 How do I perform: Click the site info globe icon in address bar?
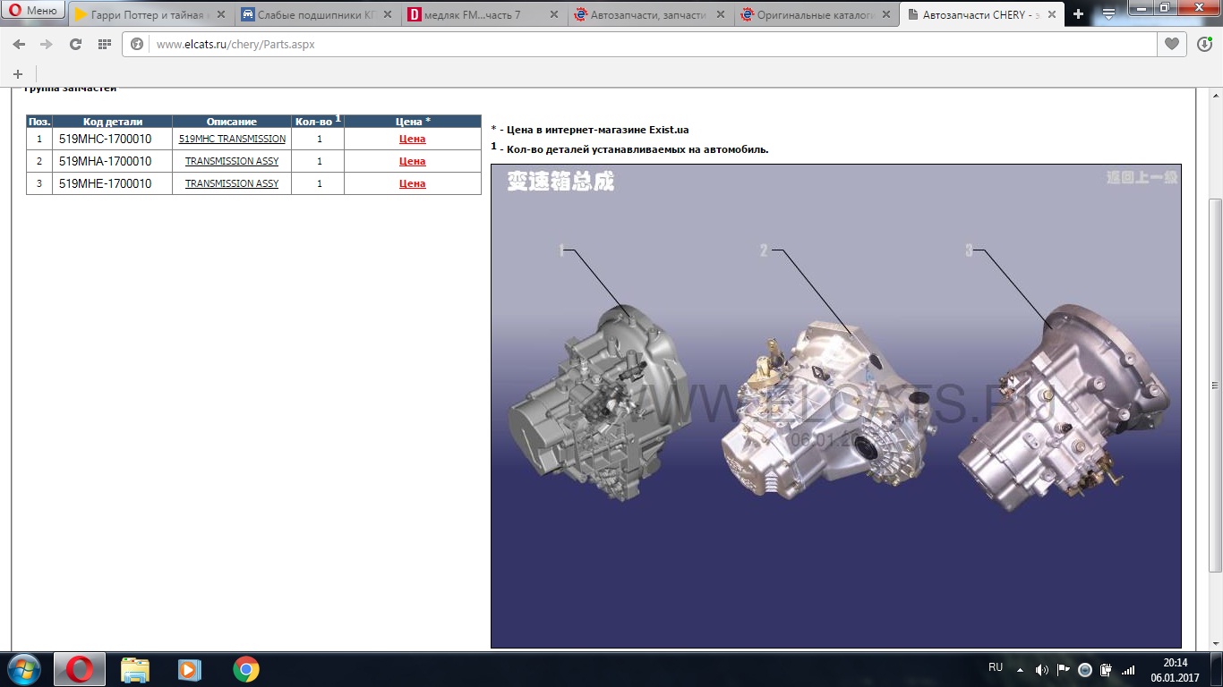(137, 45)
